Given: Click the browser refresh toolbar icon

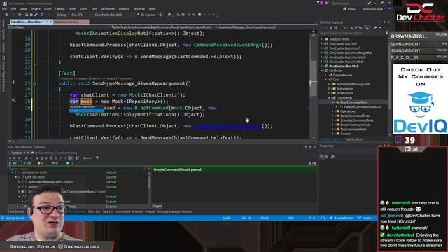Looking at the screenshot, I should [160, 15].
